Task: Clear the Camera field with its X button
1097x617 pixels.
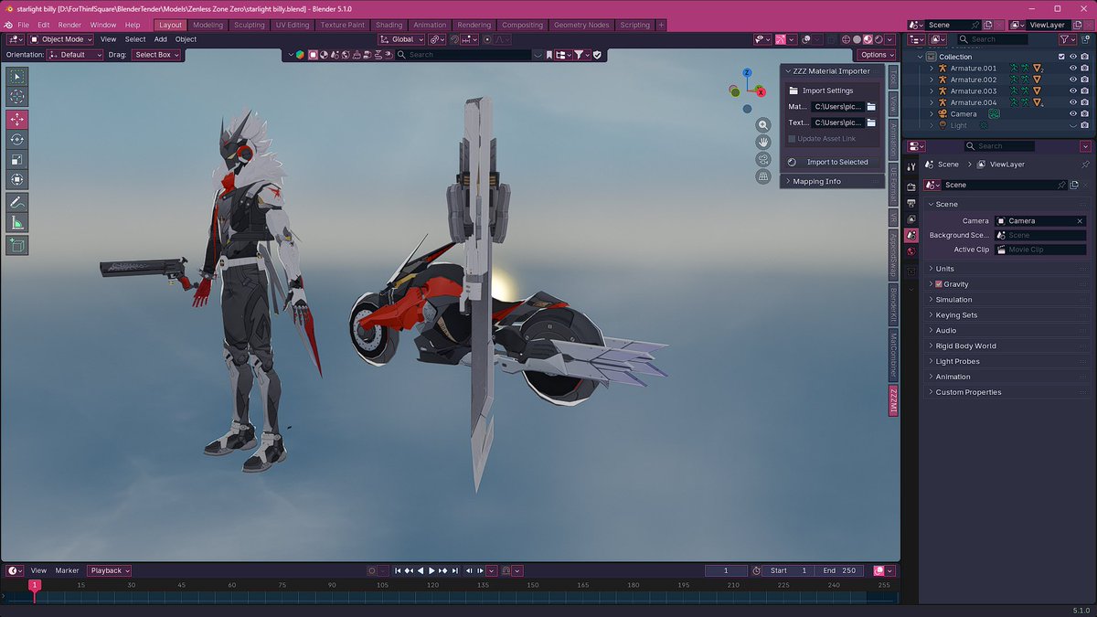Action: tap(1080, 221)
